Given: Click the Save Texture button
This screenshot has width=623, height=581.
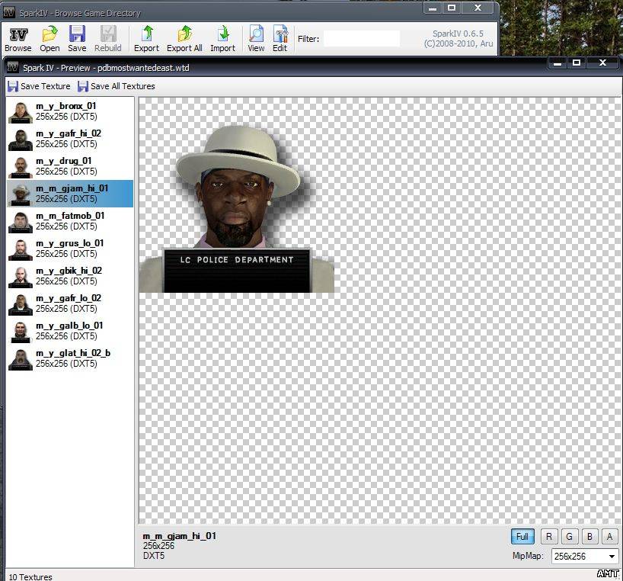Looking at the screenshot, I should 39,86.
